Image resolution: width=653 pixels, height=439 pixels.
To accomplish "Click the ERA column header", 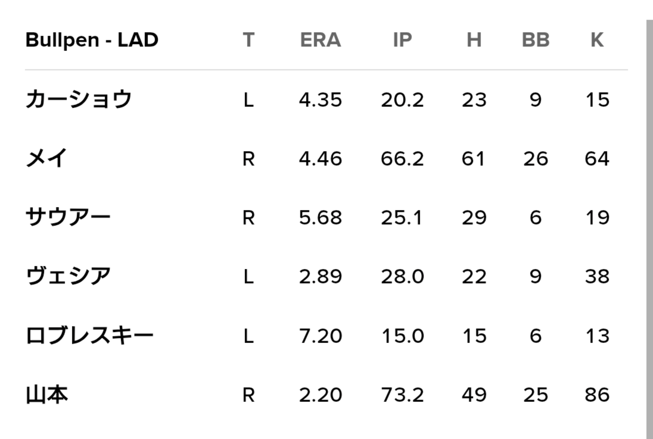I will (x=321, y=40).
